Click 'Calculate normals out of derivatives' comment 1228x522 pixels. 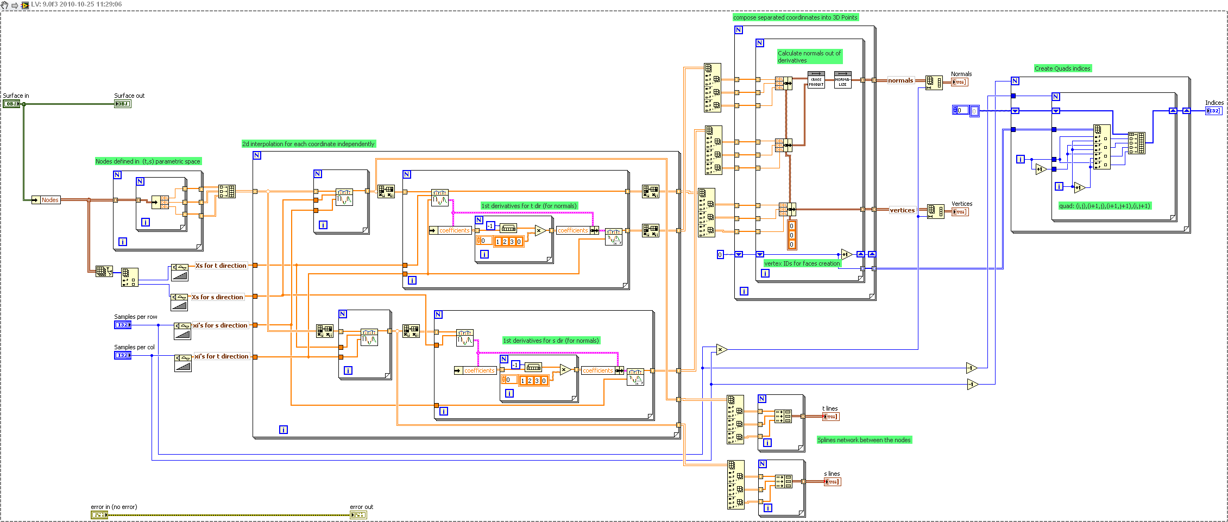pos(810,56)
